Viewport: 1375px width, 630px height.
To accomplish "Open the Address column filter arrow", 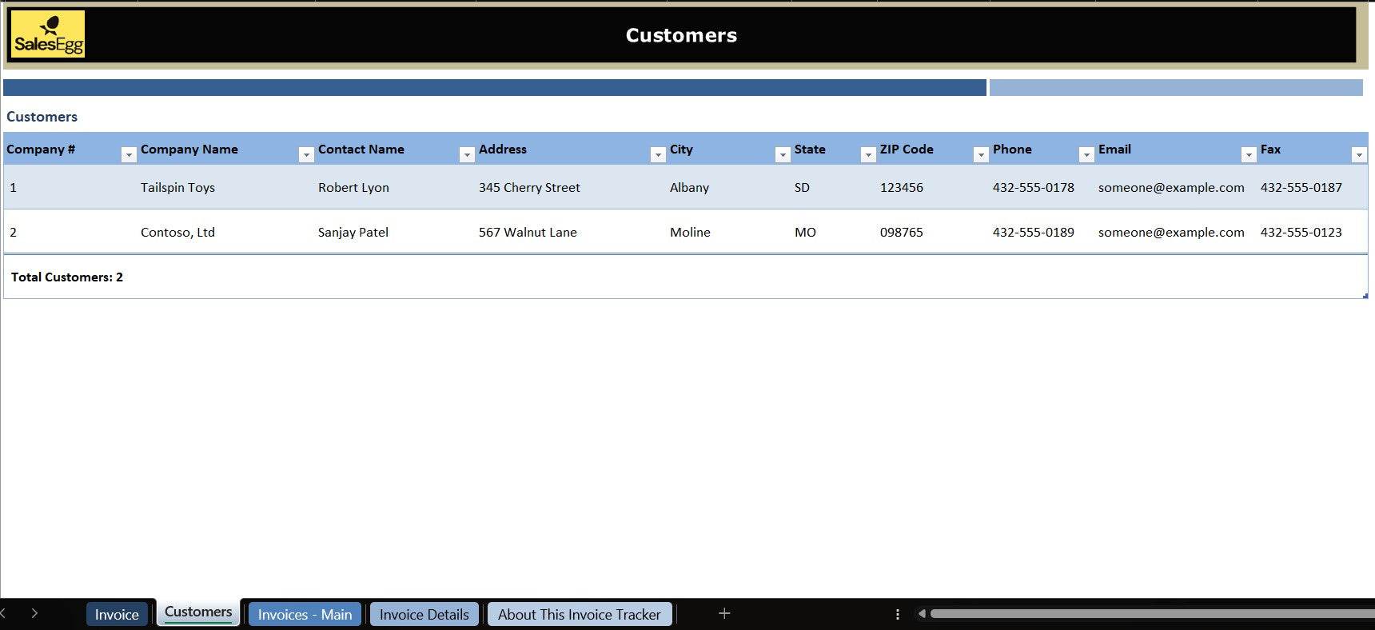I will click(x=658, y=155).
